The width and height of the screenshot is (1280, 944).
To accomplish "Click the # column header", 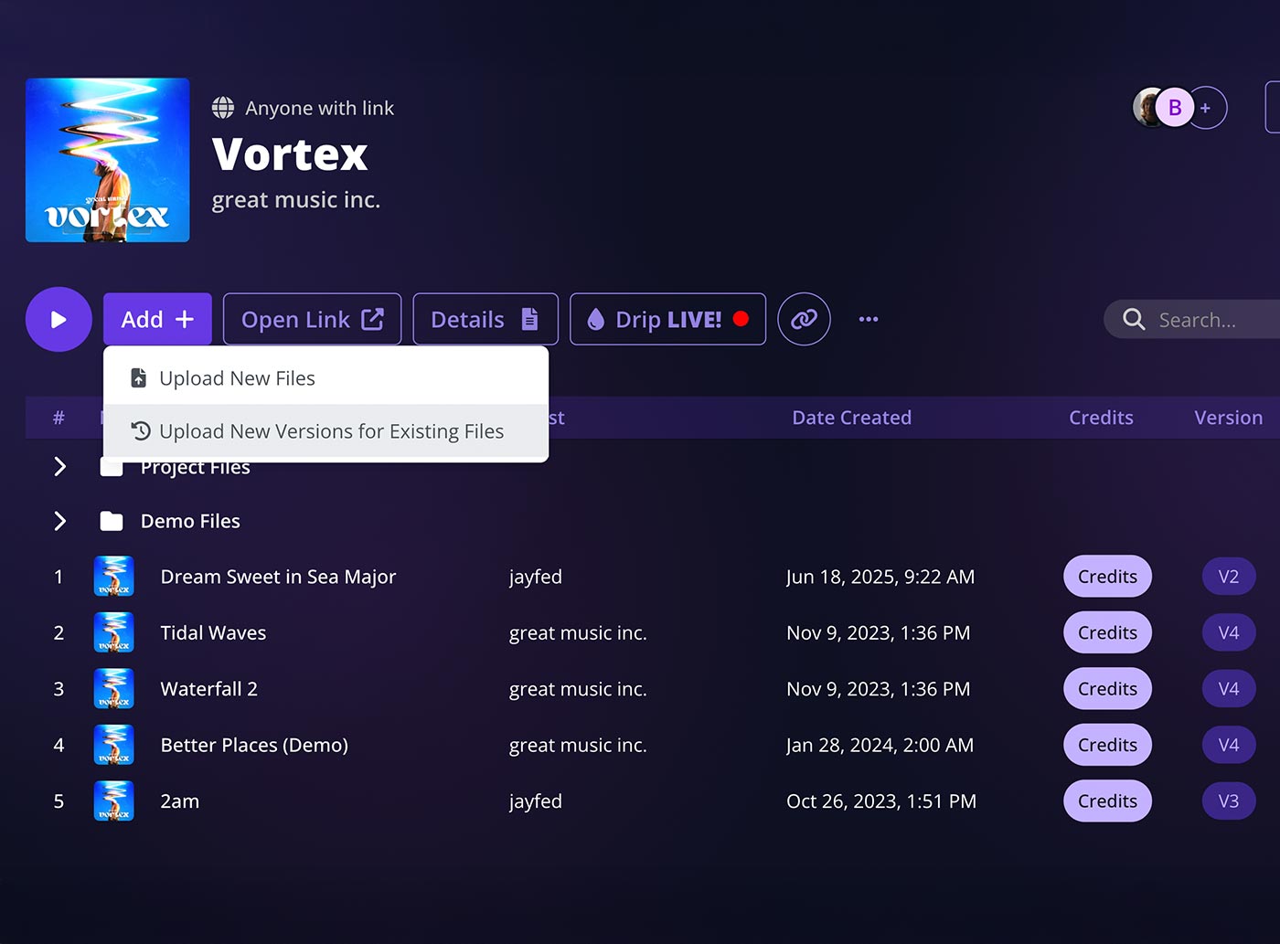I will pos(59,418).
